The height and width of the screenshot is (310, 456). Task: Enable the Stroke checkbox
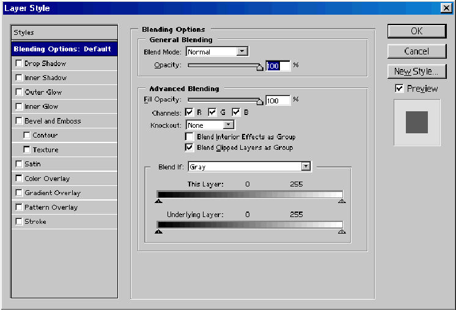tap(19, 221)
